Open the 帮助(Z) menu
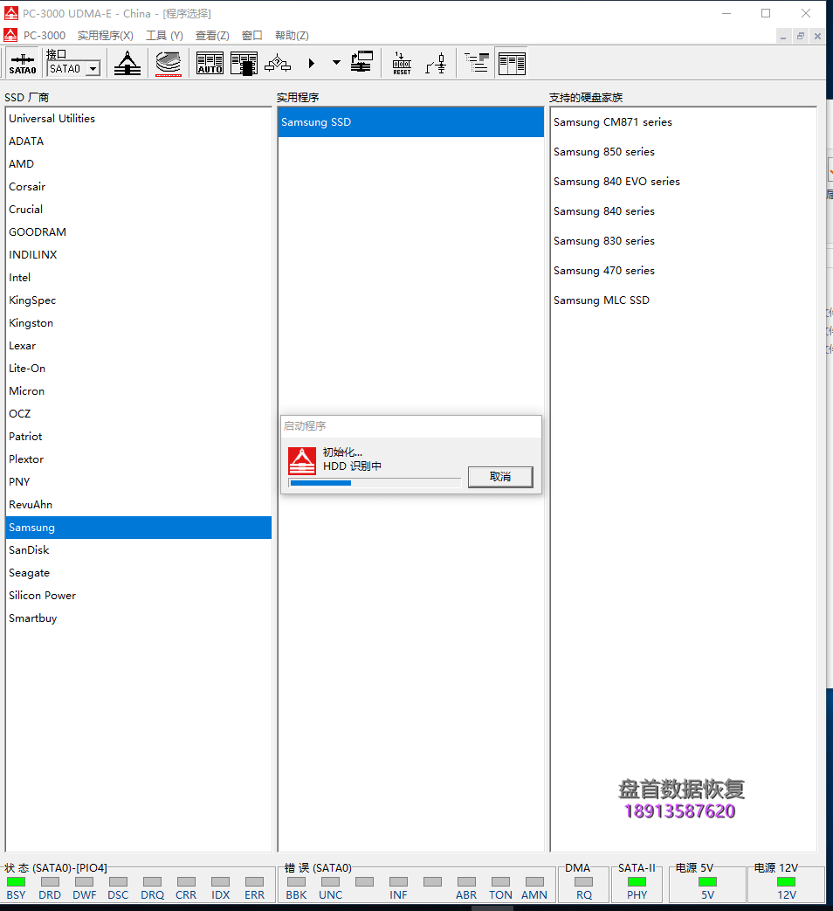Screen dimensions: 833x911 pos(292,36)
